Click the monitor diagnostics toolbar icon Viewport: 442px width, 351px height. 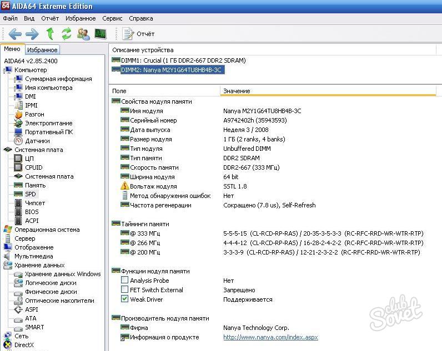click(101, 34)
